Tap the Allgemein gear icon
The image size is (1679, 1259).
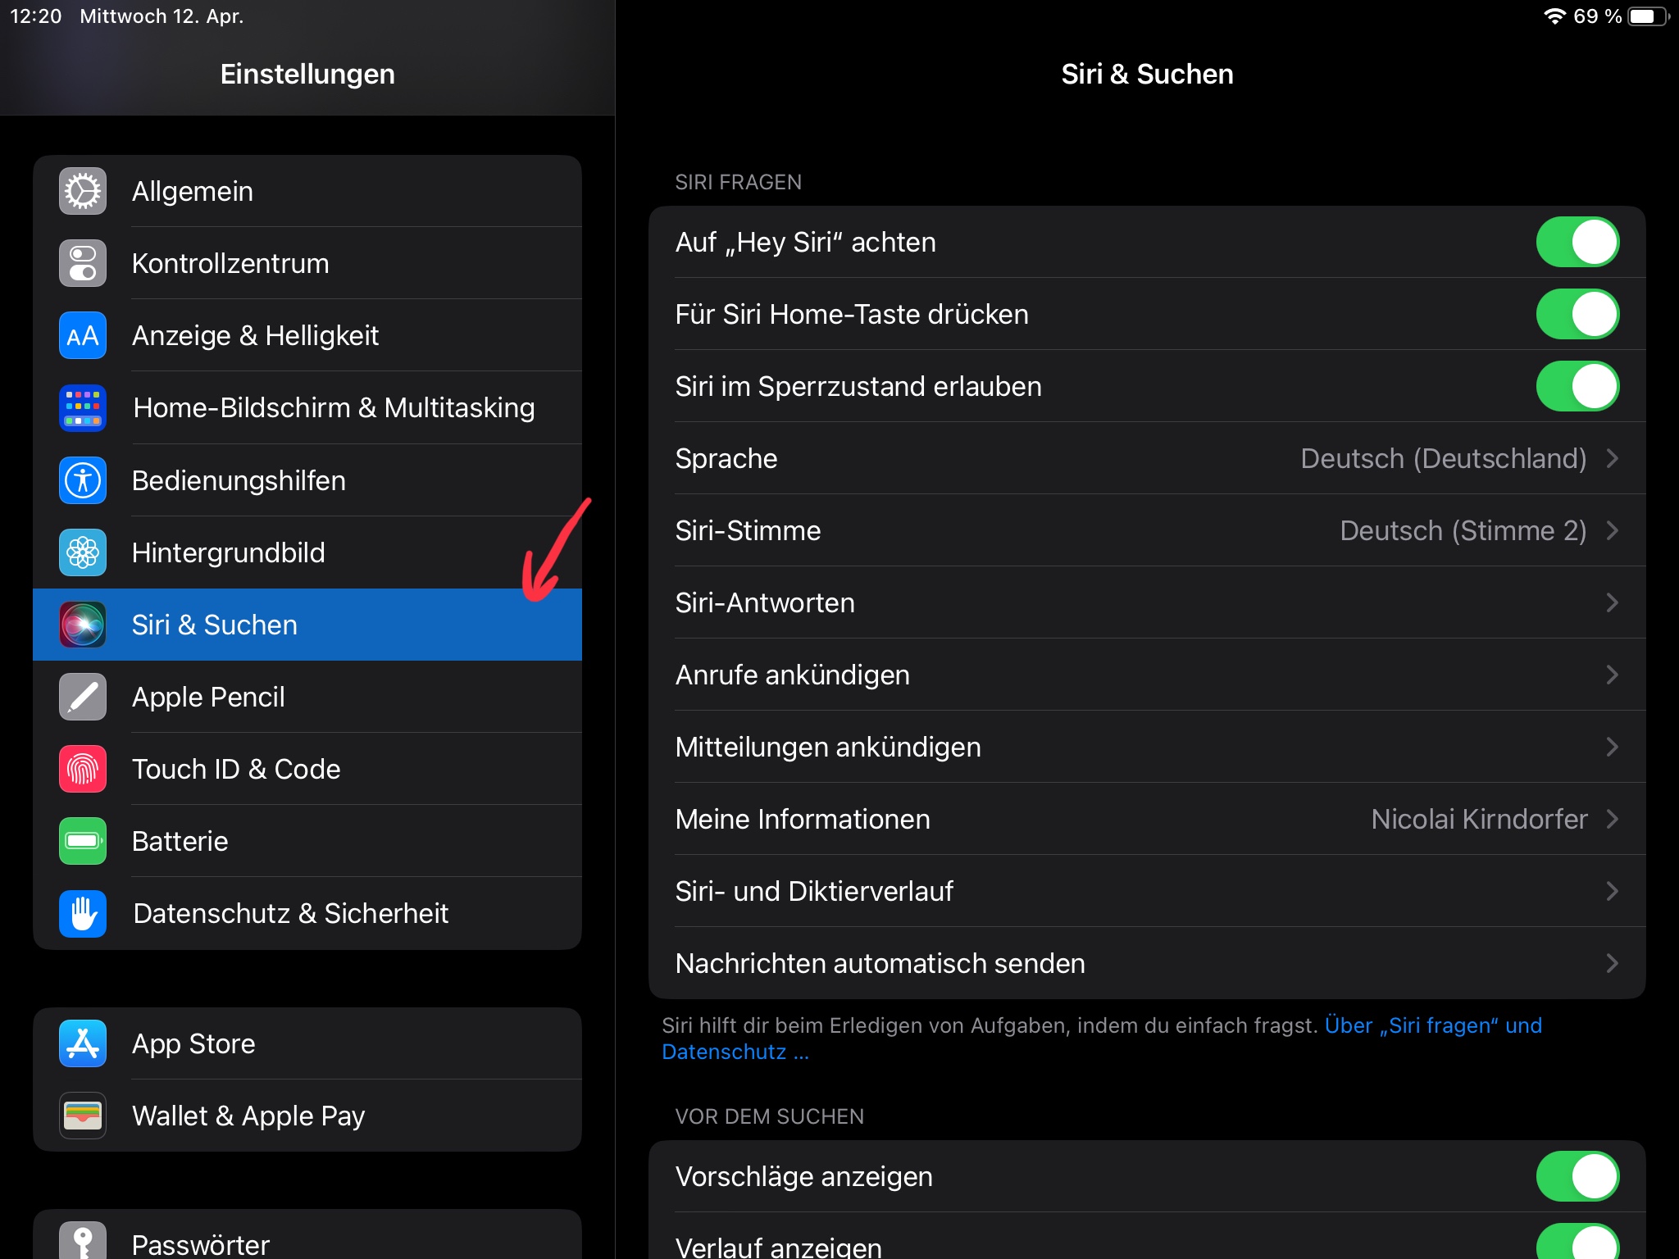click(x=83, y=191)
